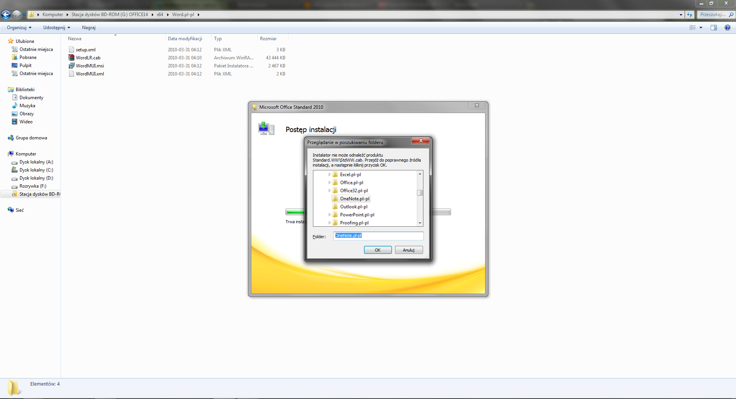Click the Forward navigation arrow in Explorer
Viewport: 736px width, 399px height.
coord(16,15)
